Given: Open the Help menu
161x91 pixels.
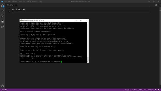Looking at the screenshot, I should point(41,2).
